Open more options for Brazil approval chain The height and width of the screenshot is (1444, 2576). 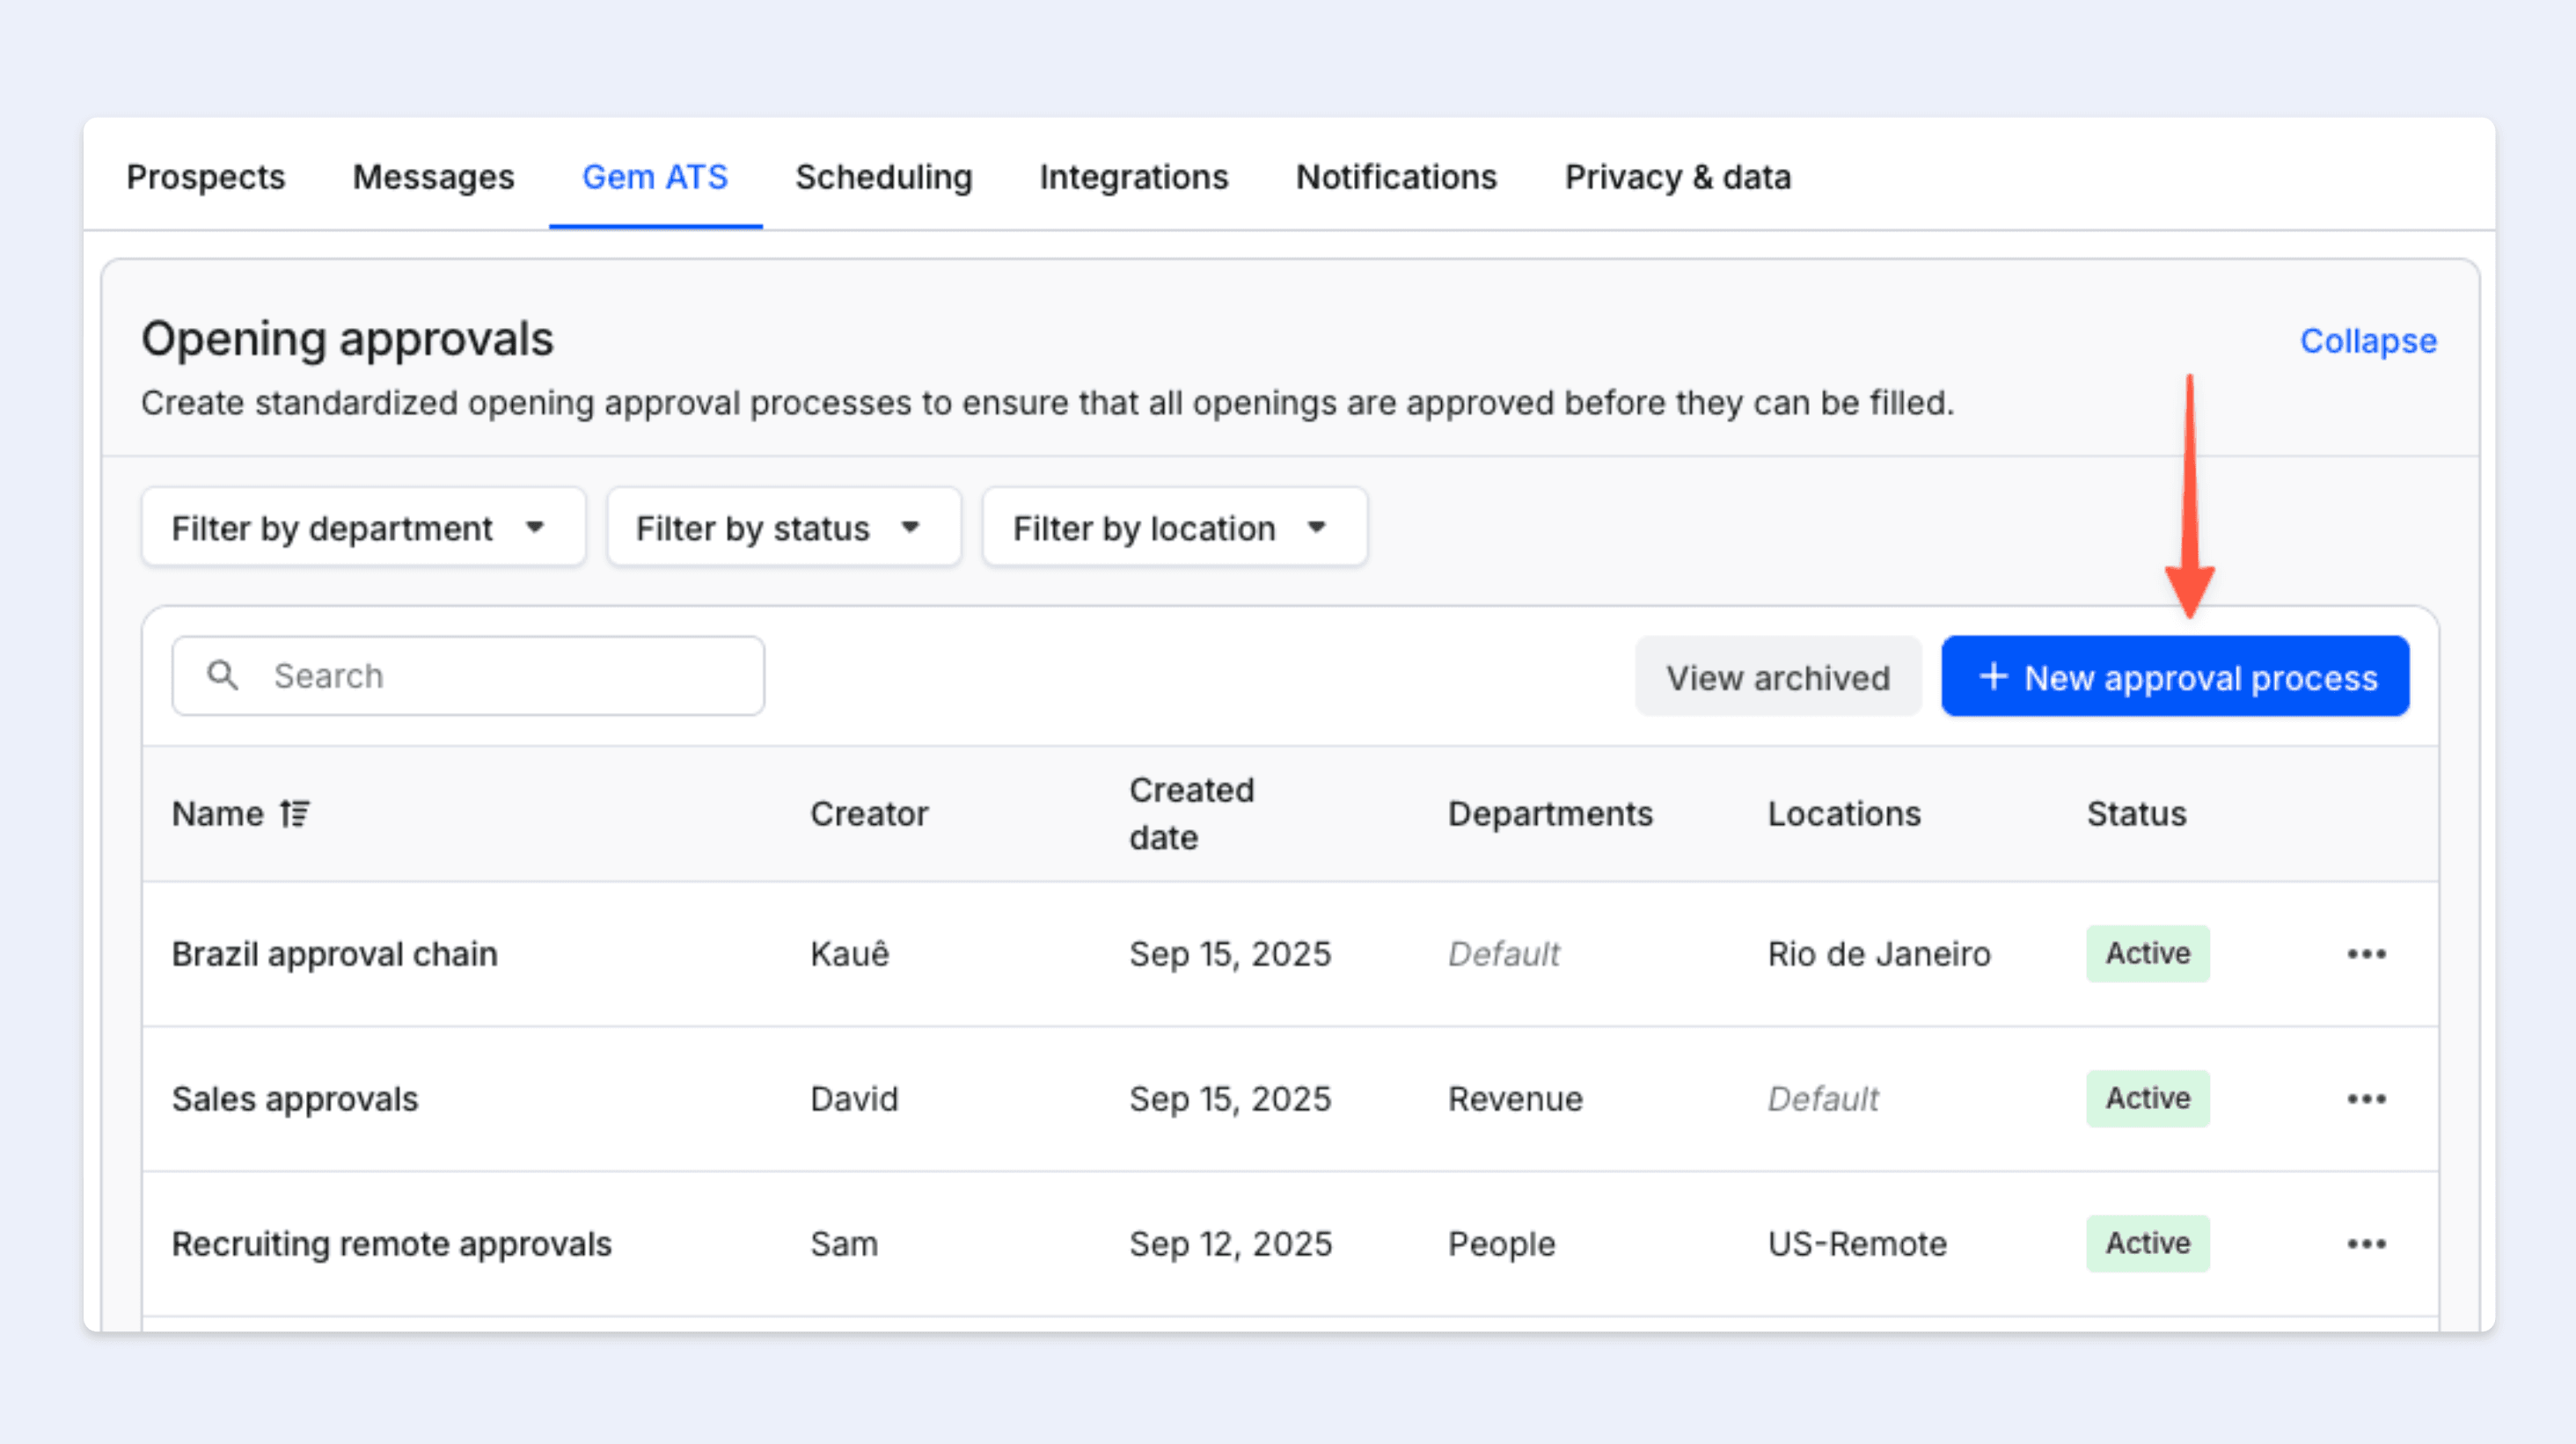[2366, 953]
